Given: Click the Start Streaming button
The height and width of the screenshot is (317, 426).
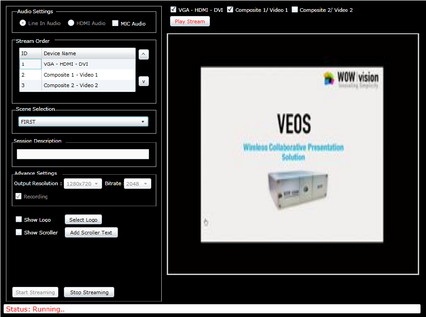Looking at the screenshot, I should pos(35,292).
